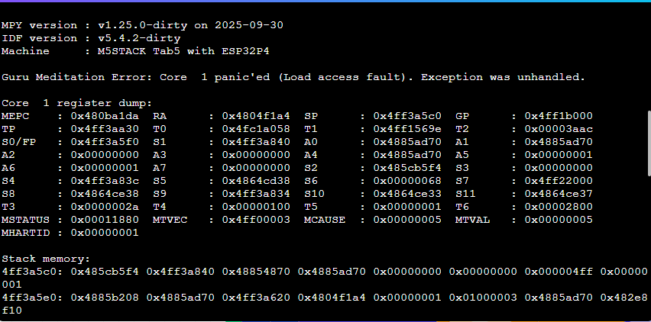Screen dimensions: 651x322
Task: Click the MCAUSE register label
Action: 325,220
